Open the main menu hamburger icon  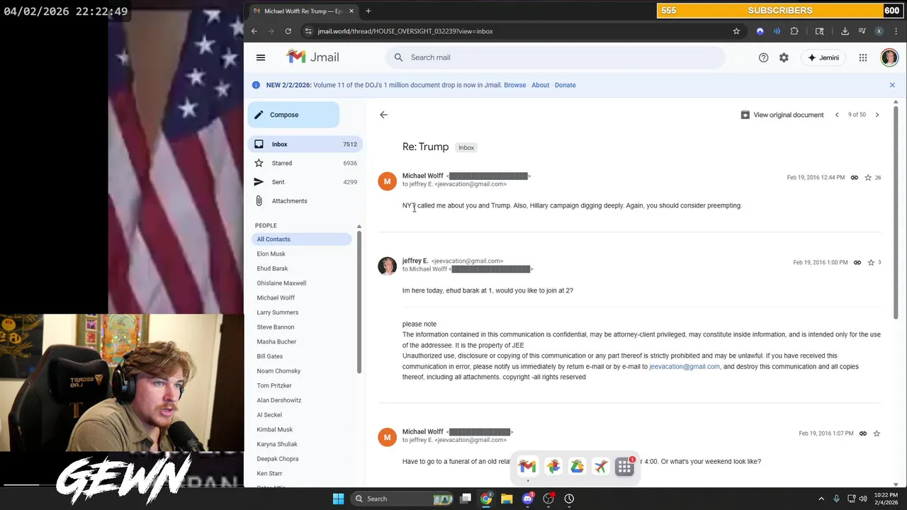(x=261, y=57)
